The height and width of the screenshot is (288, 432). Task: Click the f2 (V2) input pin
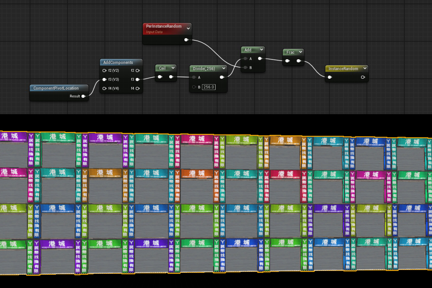click(104, 71)
